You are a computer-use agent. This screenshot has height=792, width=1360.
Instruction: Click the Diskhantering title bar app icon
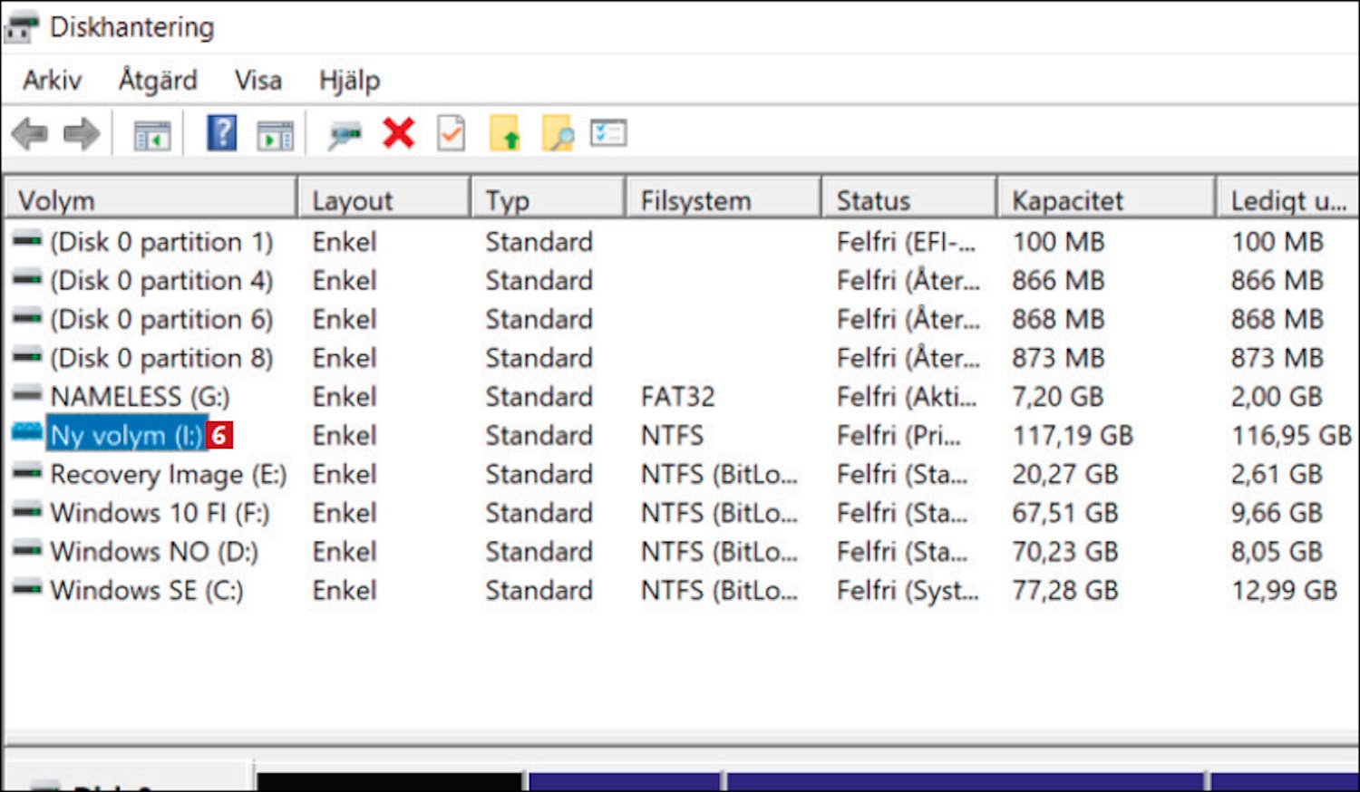21,27
